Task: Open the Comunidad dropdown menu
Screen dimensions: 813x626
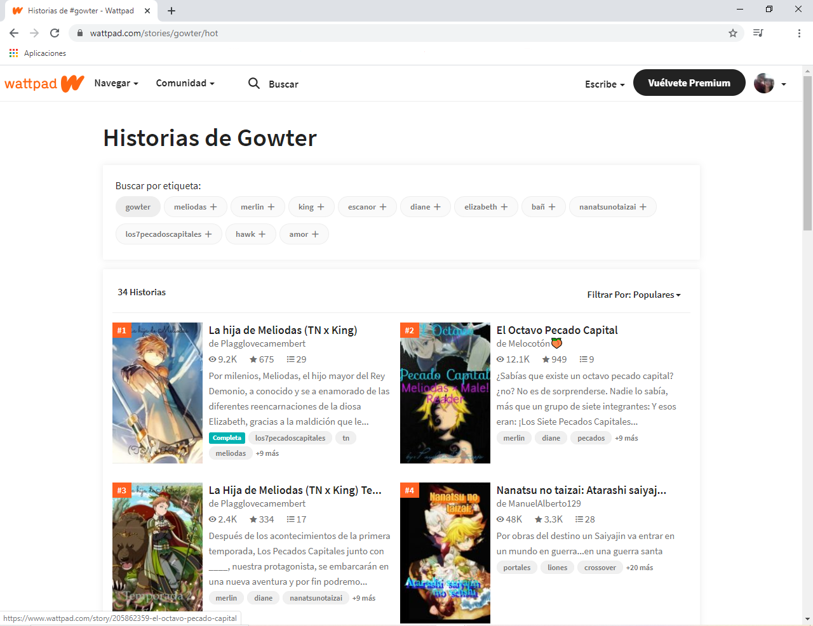Action: tap(185, 83)
